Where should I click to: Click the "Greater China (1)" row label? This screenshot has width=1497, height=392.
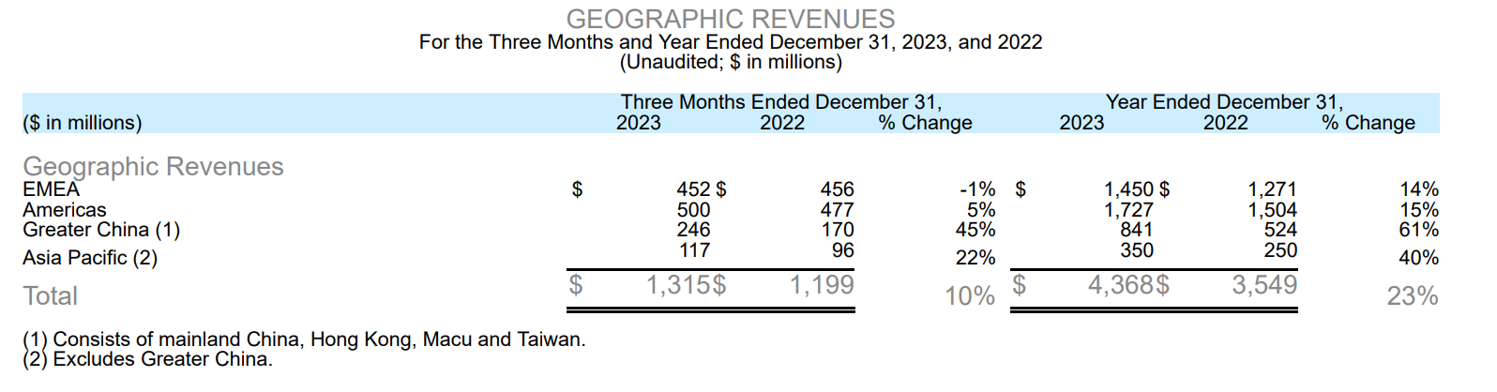(101, 230)
